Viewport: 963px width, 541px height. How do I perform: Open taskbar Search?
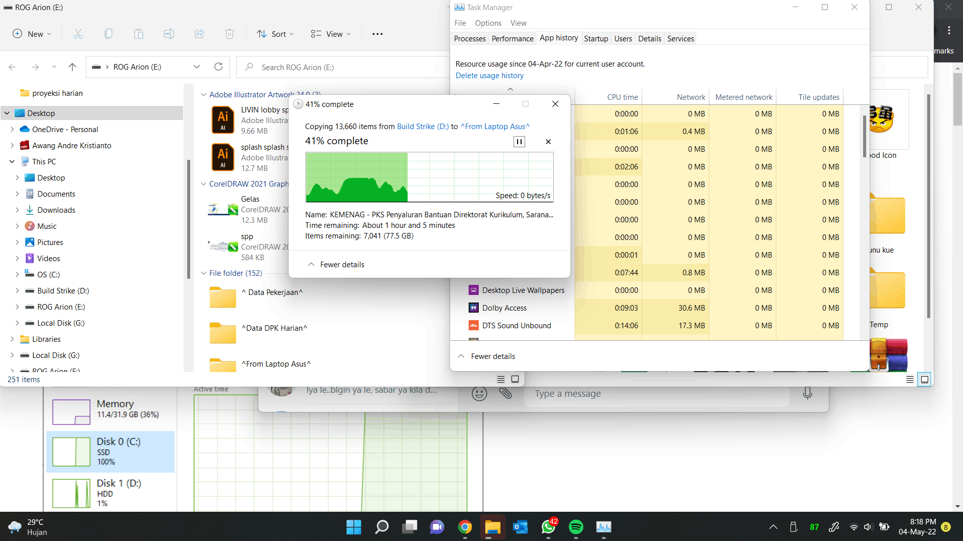(x=382, y=527)
